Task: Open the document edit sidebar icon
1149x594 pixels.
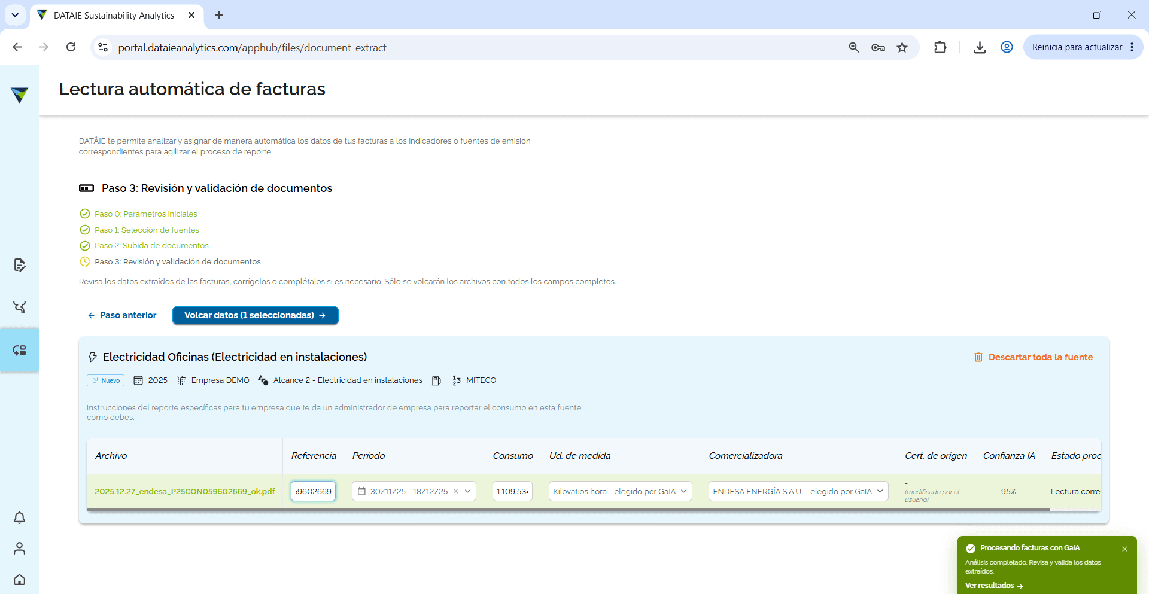Action: (19, 265)
